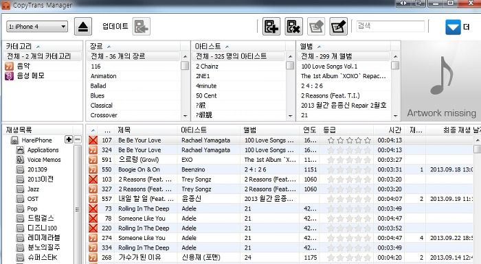
Task: Open the OST playlist
Action: (33, 199)
